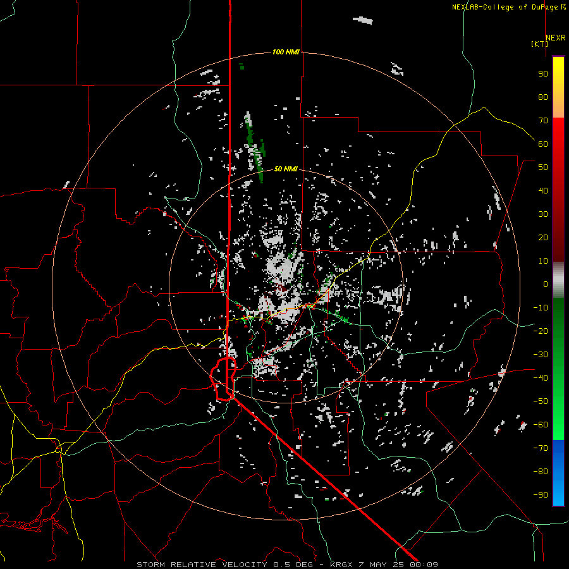Click the [KT] units label above scale
569x569 pixels.
point(539,44)
